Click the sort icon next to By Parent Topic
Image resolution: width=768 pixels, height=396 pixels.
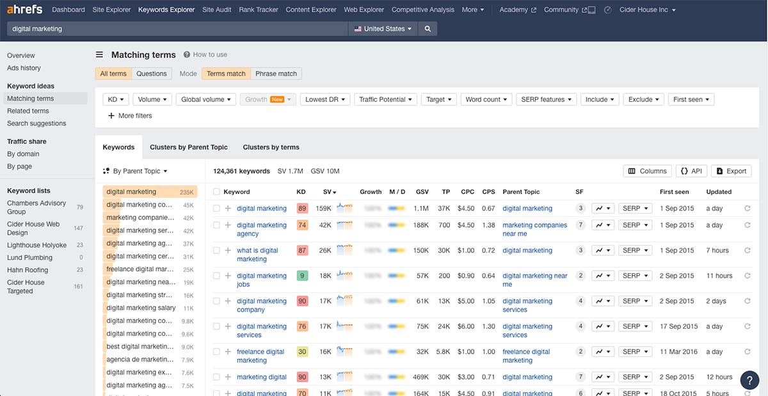106,171
